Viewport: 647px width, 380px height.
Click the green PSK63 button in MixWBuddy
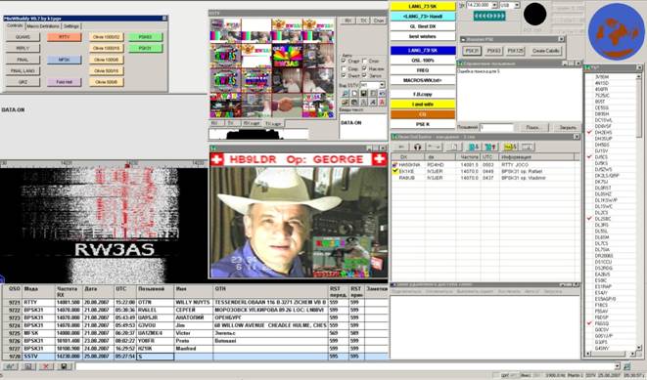[145, 37]
